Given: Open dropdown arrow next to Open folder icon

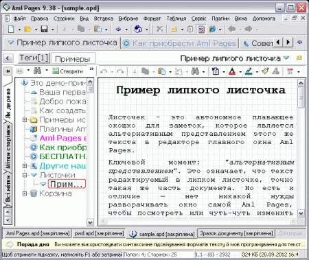Looking at the screenshot, I should (x=36, y=29).
